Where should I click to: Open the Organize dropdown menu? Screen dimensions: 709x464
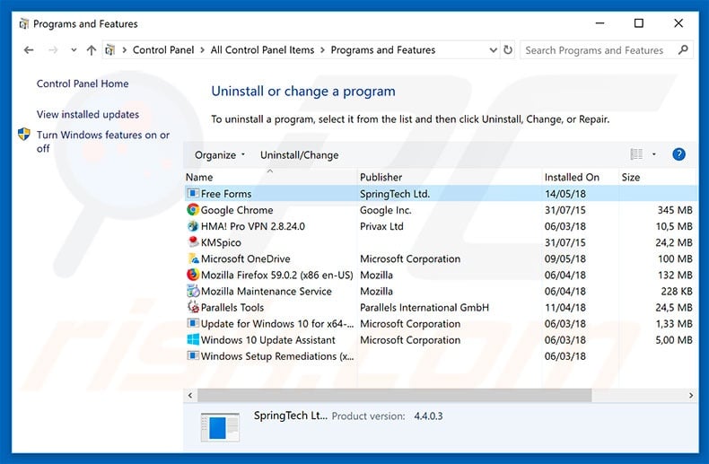pos(220,154)
